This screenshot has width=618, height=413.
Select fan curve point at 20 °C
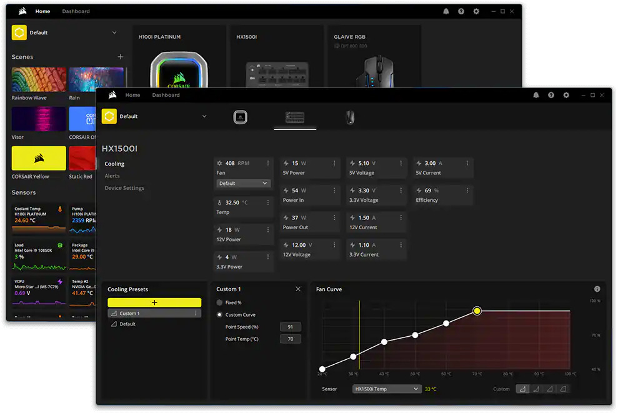(322, 369)
